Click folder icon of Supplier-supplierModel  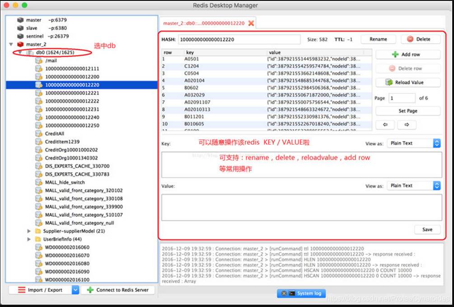[37, 231]
